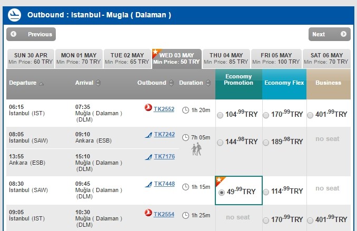The height and width of the screenshot is (231, 357).
Task: Click the clock icon for 7h 05m duration
Action: click(x=185, y=138)
